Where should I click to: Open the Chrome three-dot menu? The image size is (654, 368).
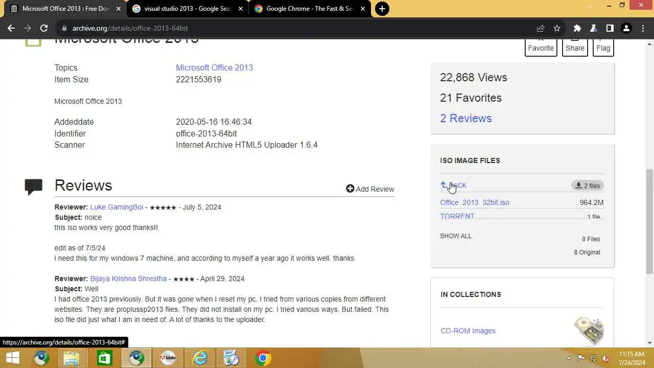[643, 28]
